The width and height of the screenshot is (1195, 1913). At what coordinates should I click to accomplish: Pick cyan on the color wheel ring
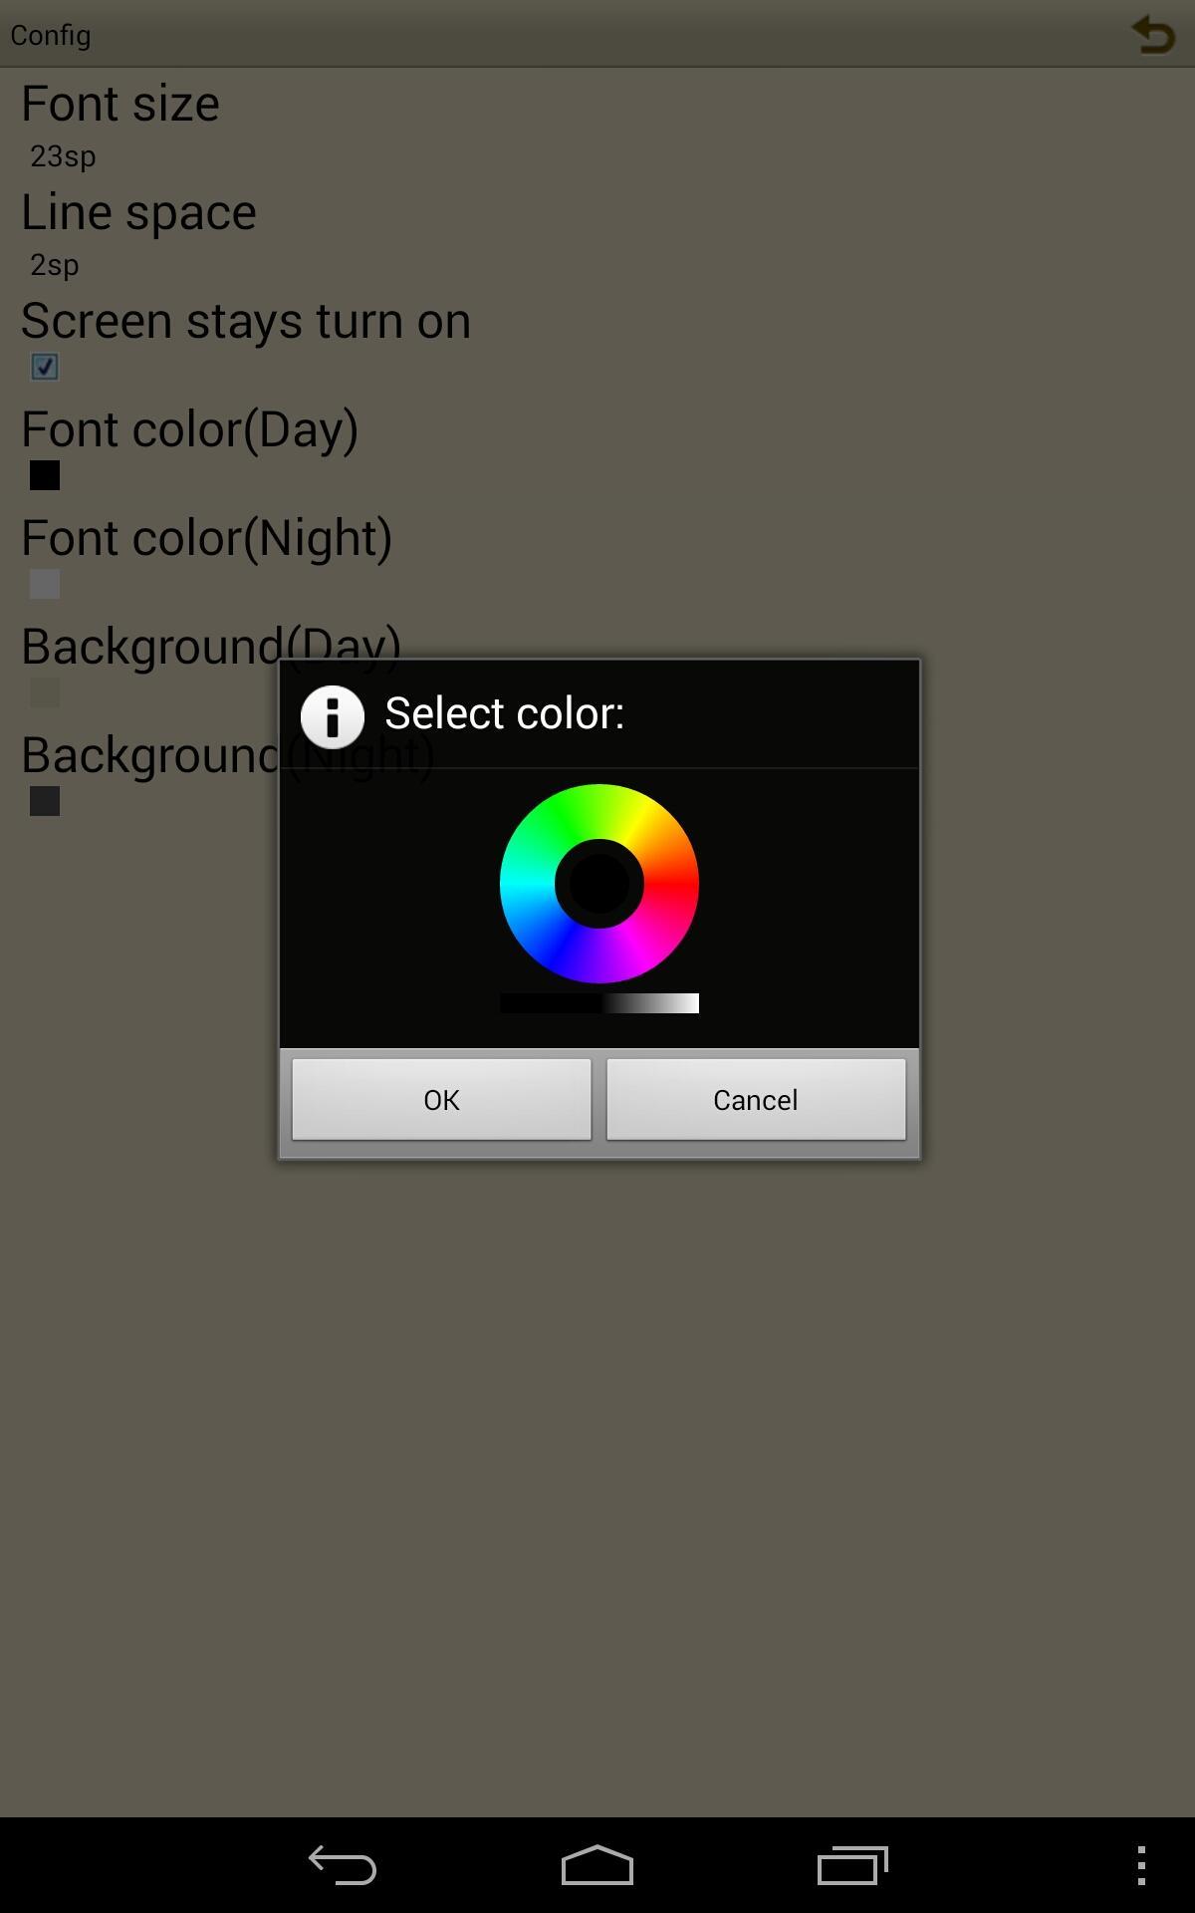click(527, 884)
